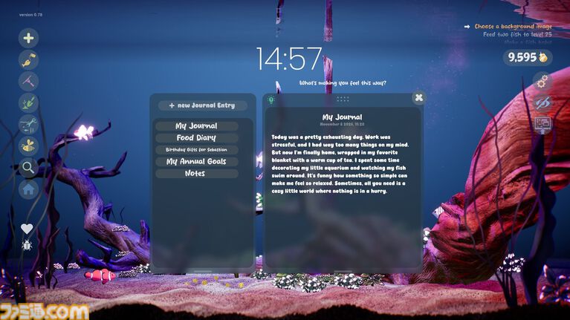Click the version 0.78 label

31,15
